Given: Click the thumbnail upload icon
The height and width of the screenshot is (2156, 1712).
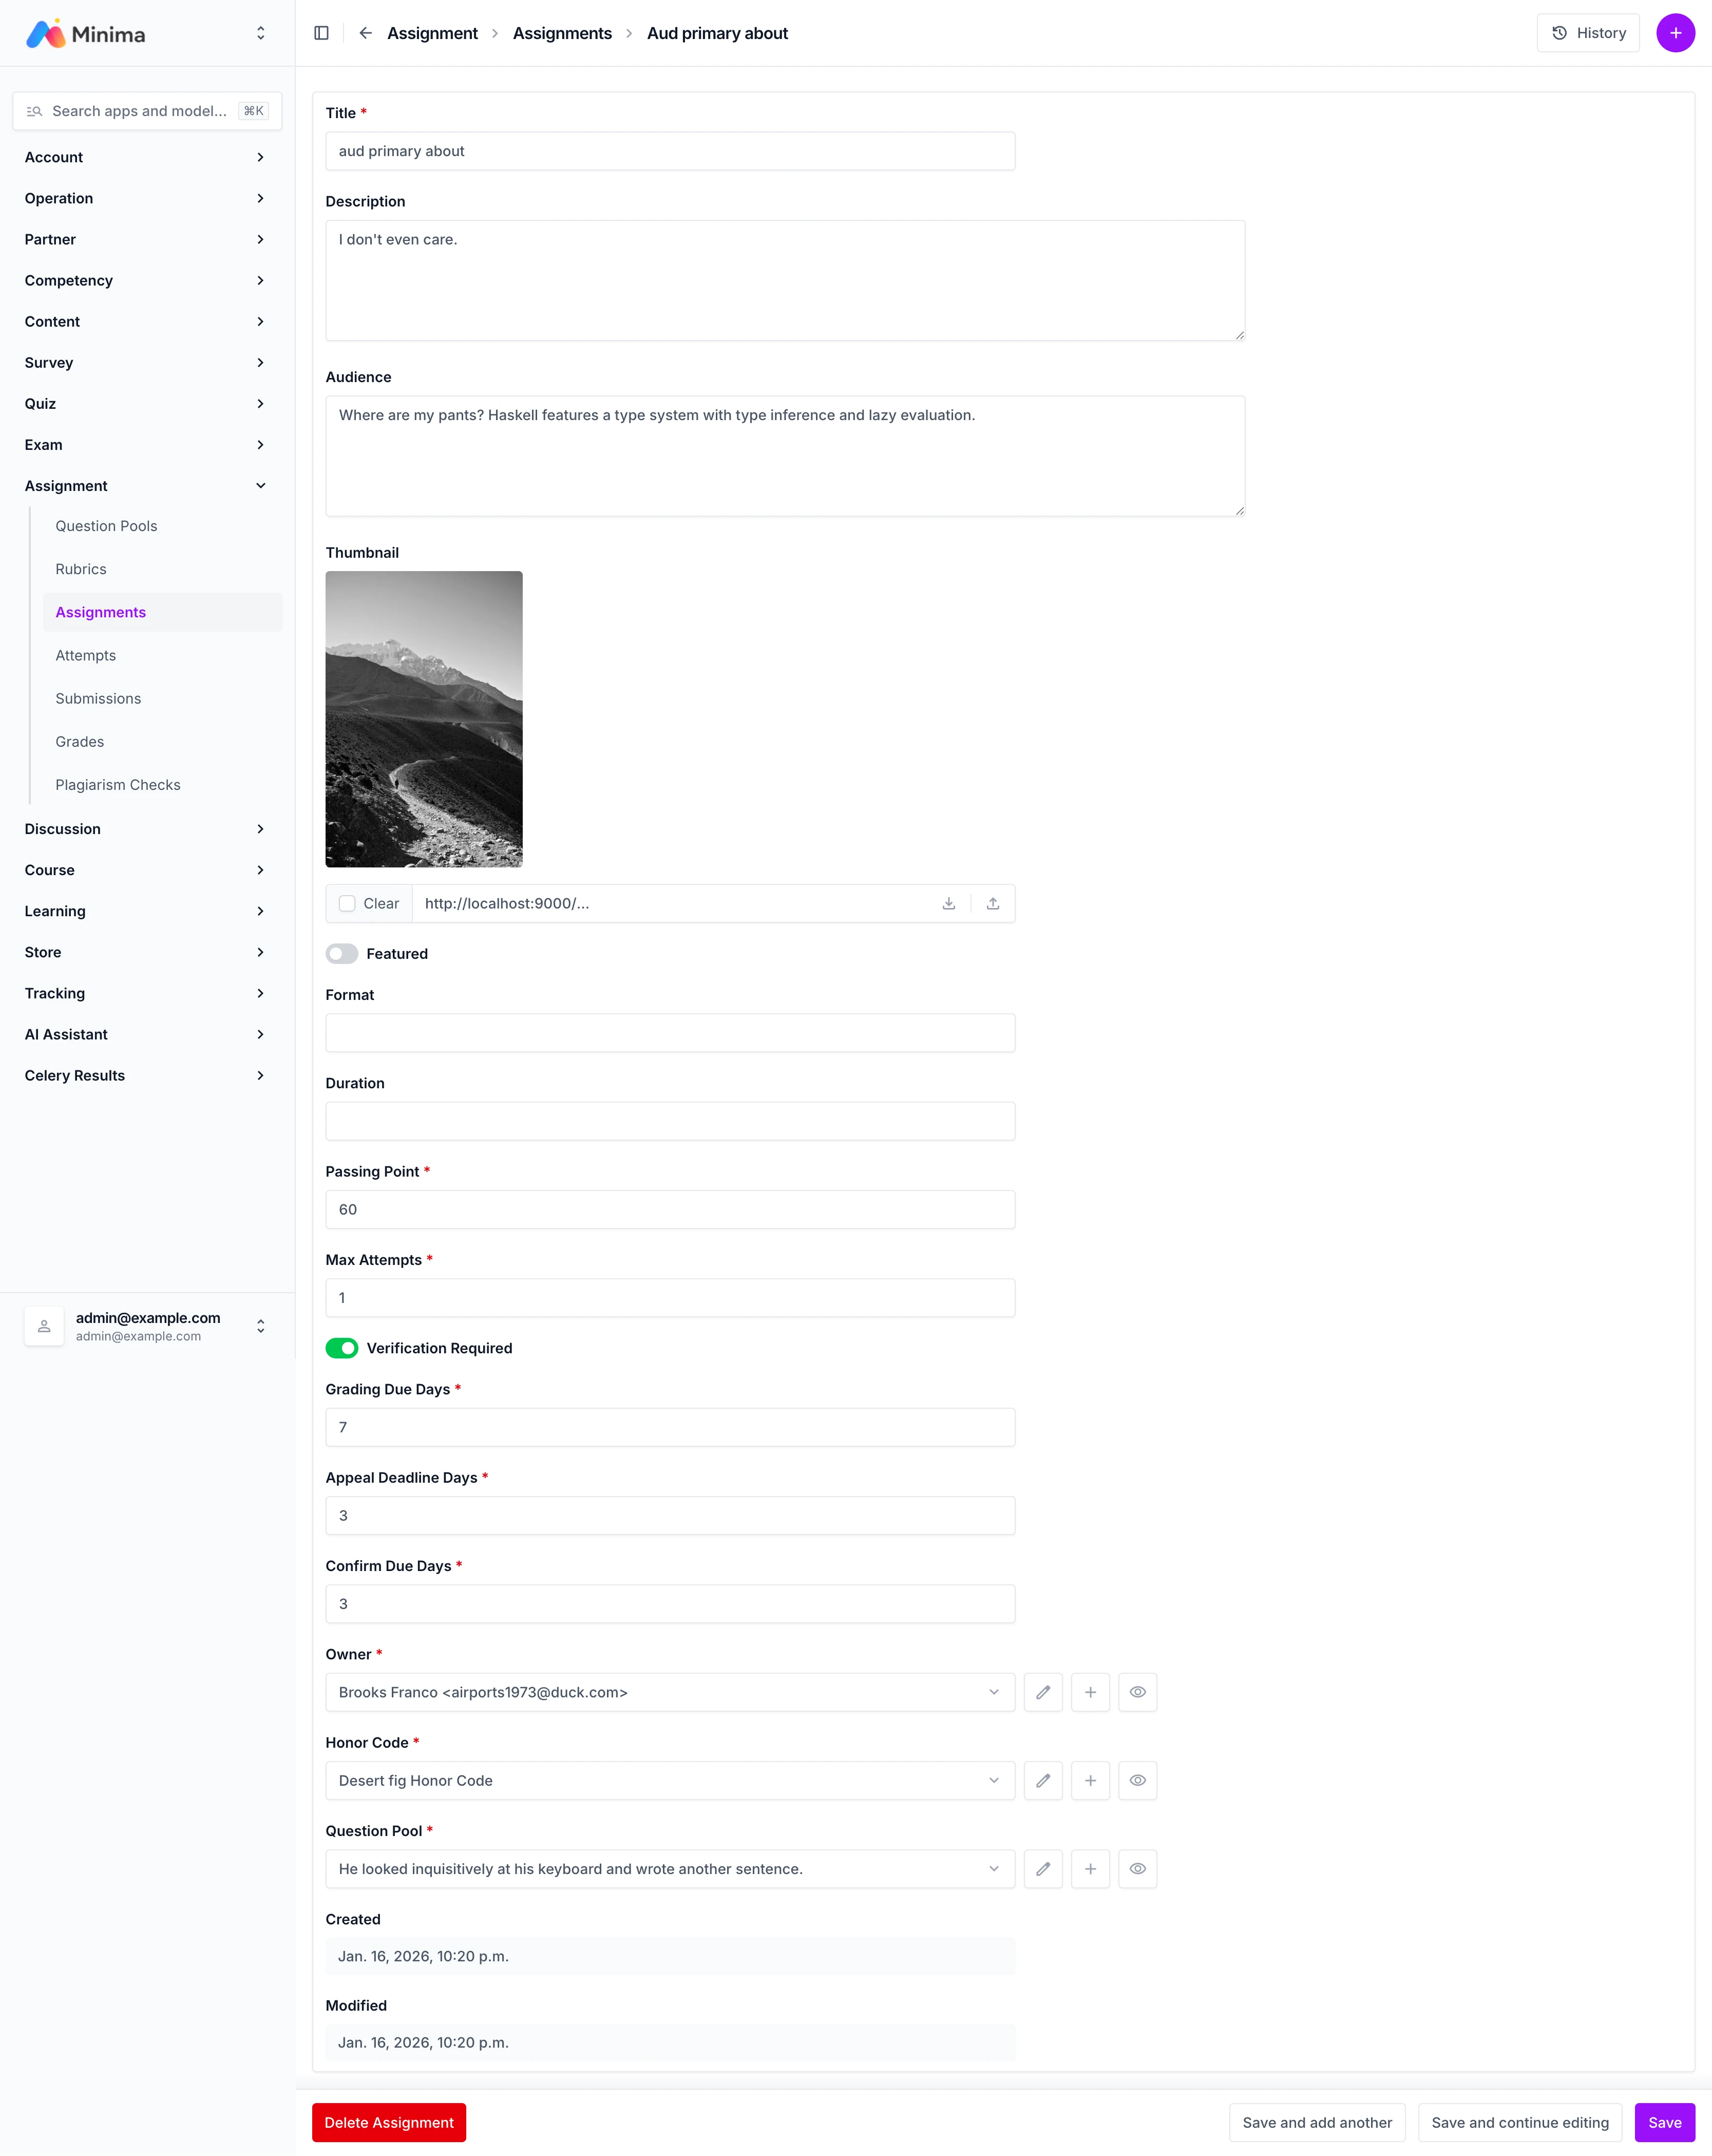Looking at the screenshot, I should [992, 903].
